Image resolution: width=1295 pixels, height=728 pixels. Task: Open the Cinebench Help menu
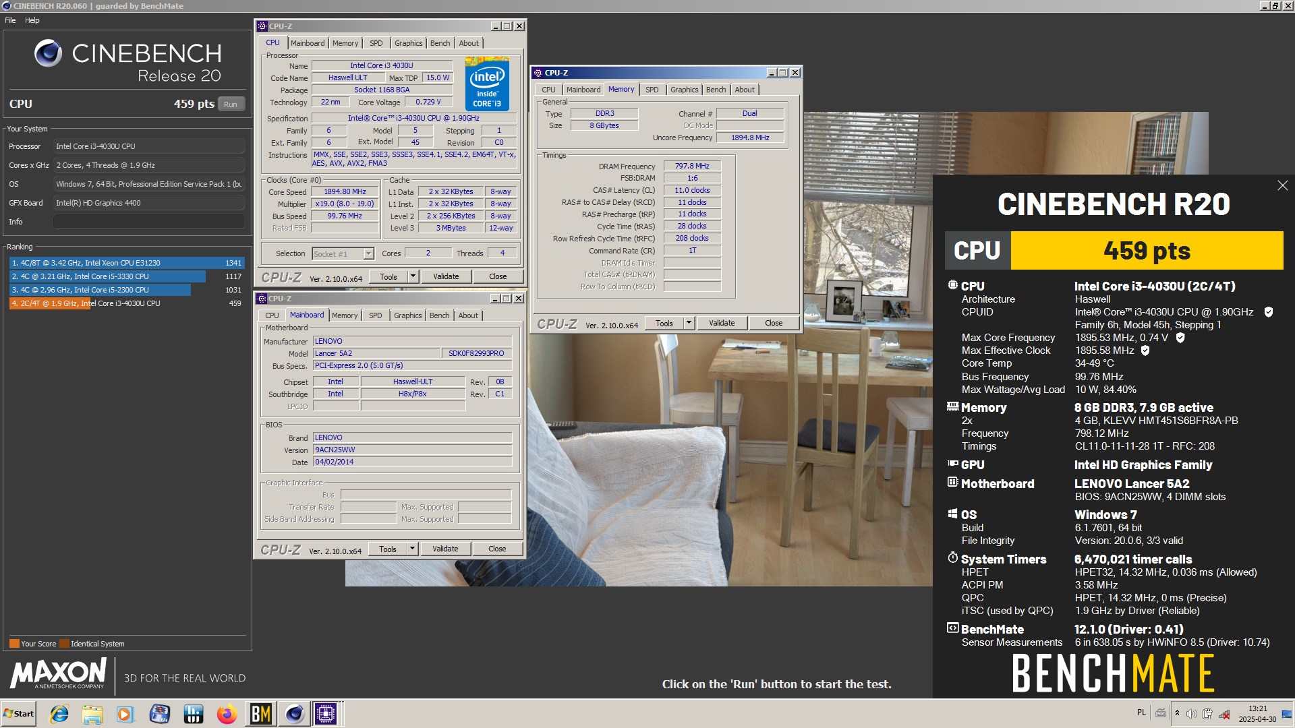[x=32, y=20]
